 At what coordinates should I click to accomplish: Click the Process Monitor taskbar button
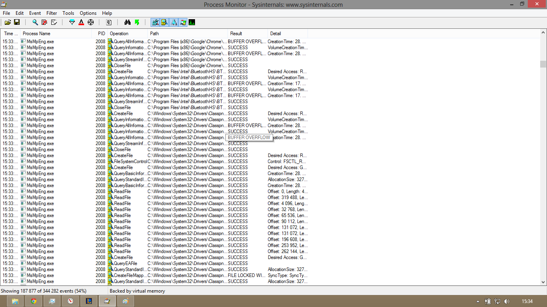click(107, 301)
